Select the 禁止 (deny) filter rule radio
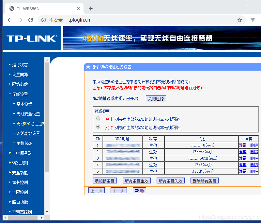 click(x=98, y=118)
